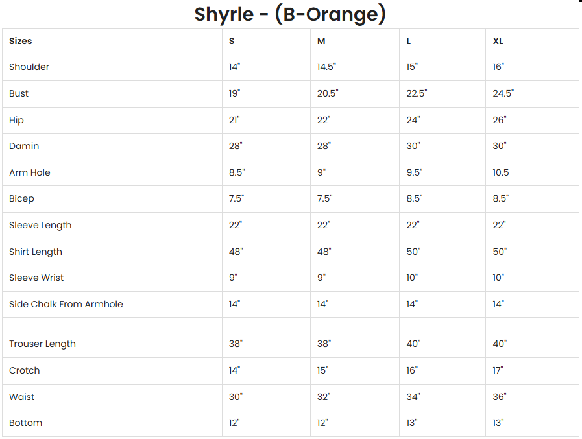This screenshot has width=582, height=439.
Task: Select the M size column header
Action: [321, 41]
